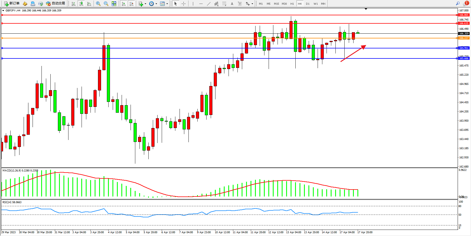Toggle the 自动交易 auto trading button
The image size is (471, 236).
pos(55,4)
